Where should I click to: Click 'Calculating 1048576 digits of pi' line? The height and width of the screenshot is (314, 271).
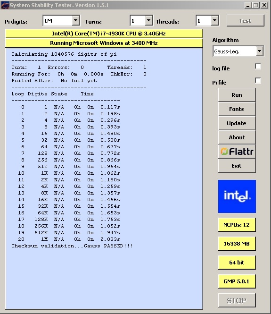(x=64, y=54)
